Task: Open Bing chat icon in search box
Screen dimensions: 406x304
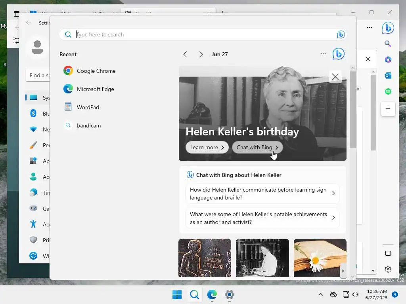Action: point(341,34)
